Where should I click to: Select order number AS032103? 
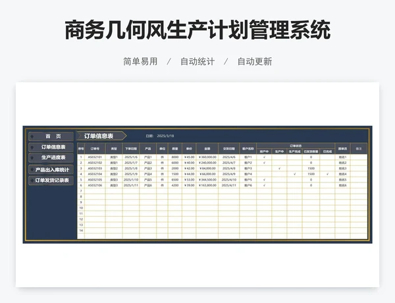click(x=95, y=169)
